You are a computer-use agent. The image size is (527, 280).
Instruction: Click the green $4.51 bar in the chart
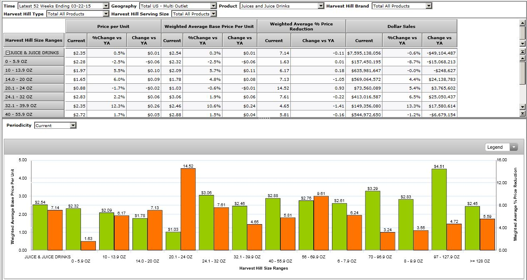[439, 208]
